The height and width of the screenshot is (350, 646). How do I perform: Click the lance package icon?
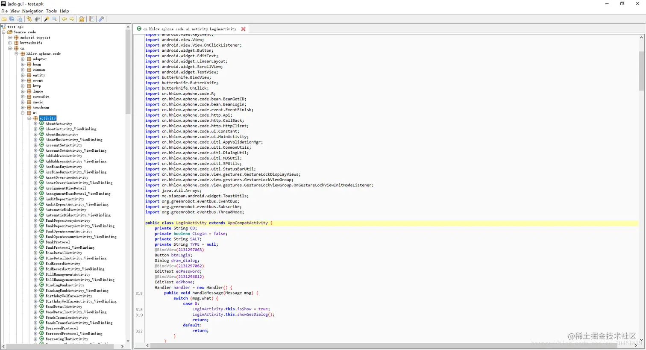(29, 91)
